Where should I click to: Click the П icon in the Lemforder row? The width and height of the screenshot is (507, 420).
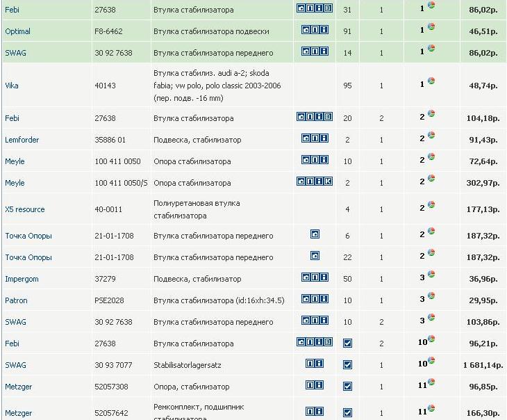tap(315, 138)
